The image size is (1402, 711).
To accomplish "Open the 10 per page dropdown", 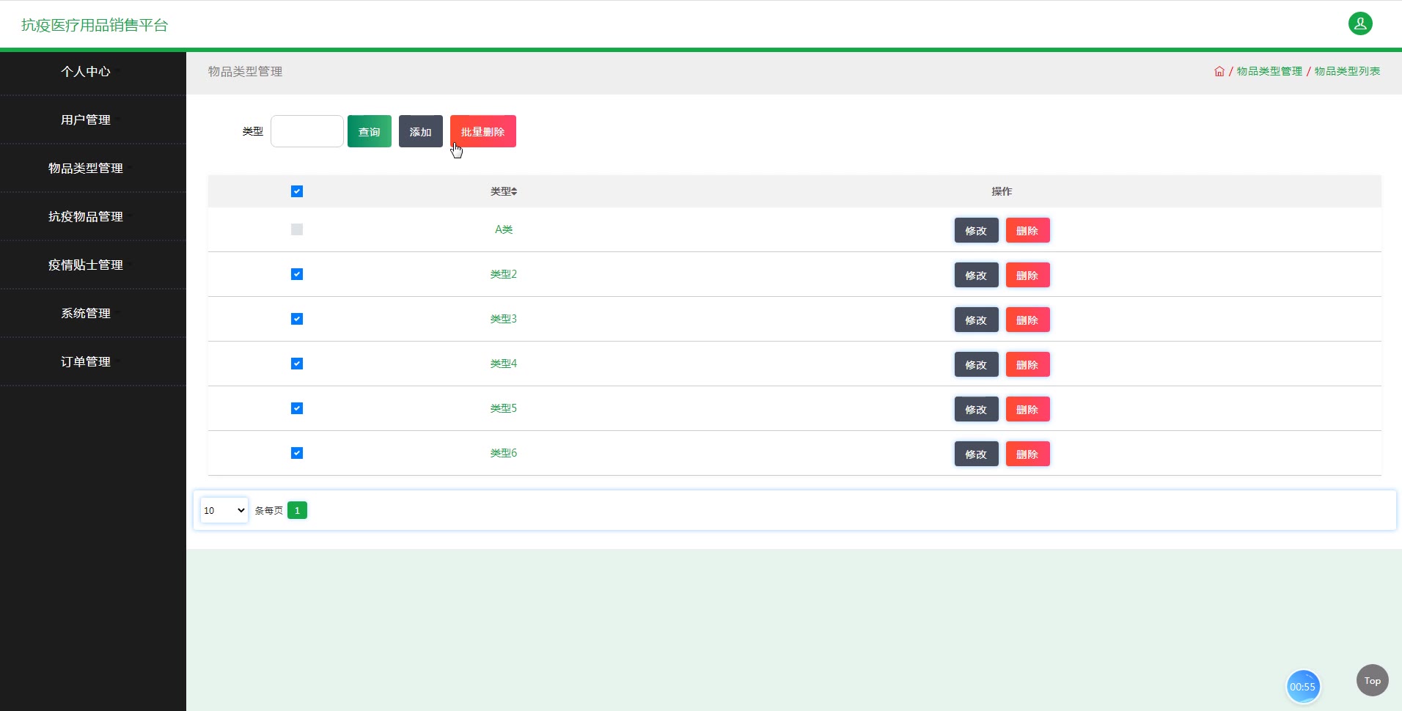I will [224, 510].
